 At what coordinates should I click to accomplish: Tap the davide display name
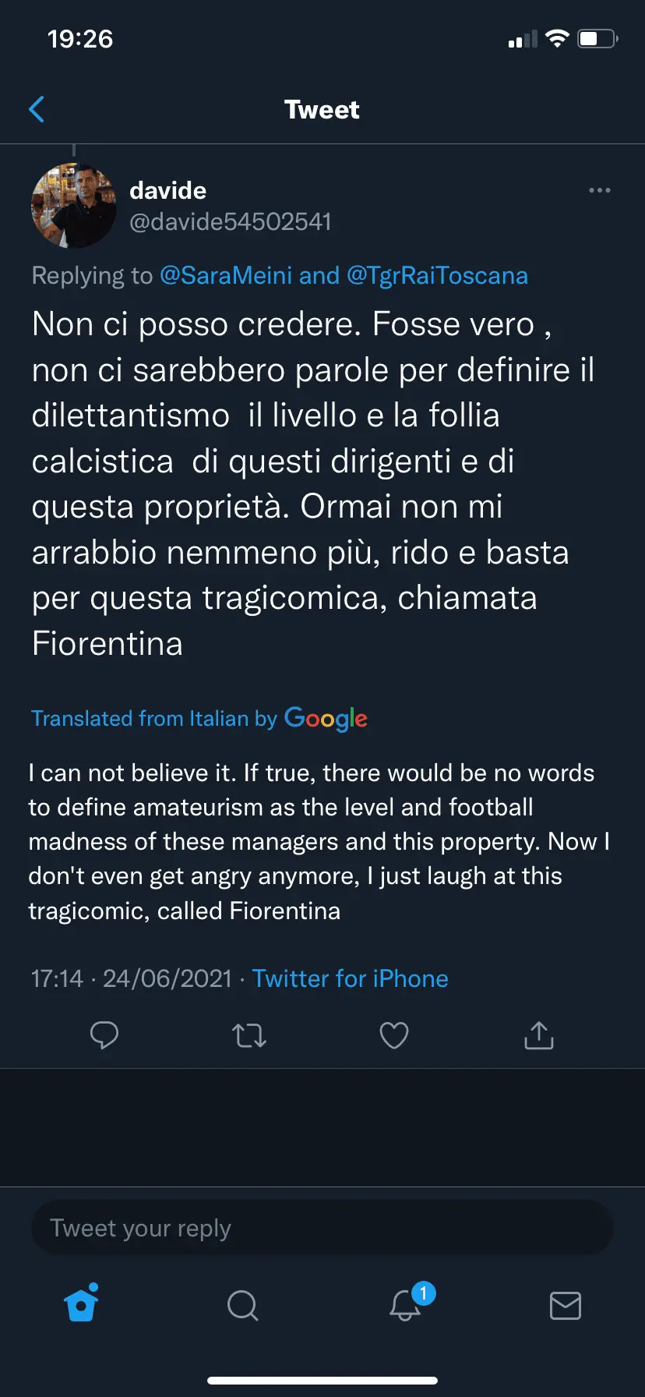pos(167,190)
